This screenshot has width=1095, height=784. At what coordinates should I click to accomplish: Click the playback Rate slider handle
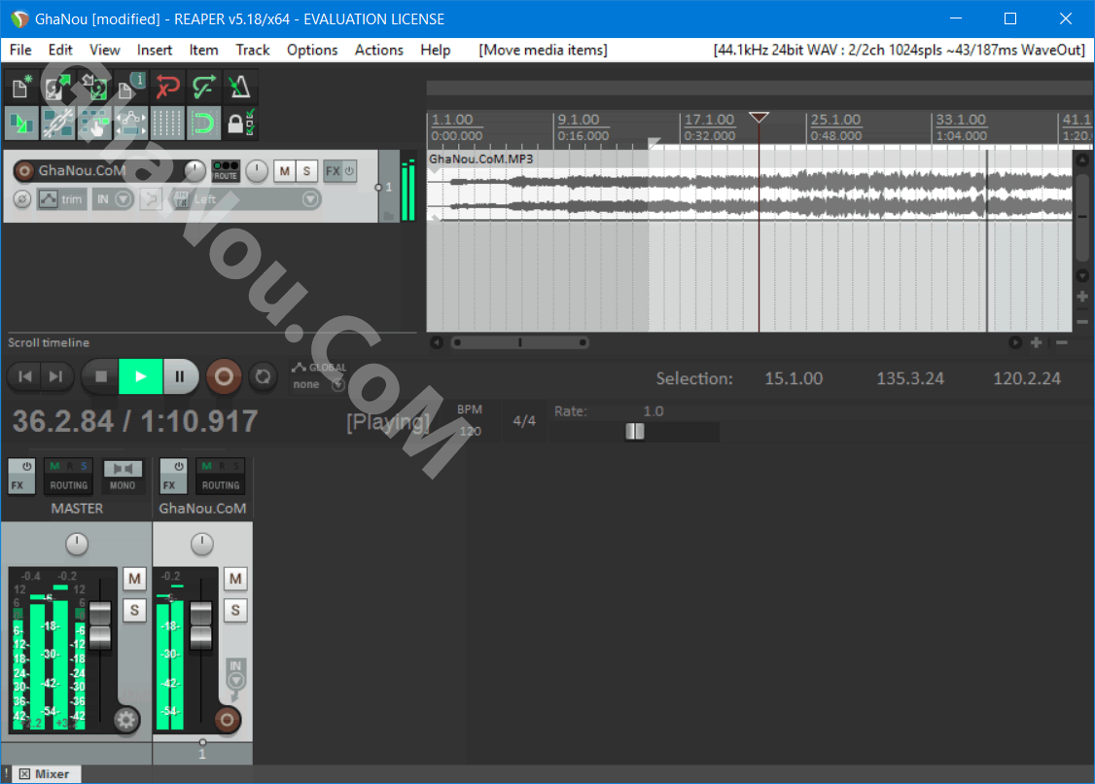click(635, 432)
